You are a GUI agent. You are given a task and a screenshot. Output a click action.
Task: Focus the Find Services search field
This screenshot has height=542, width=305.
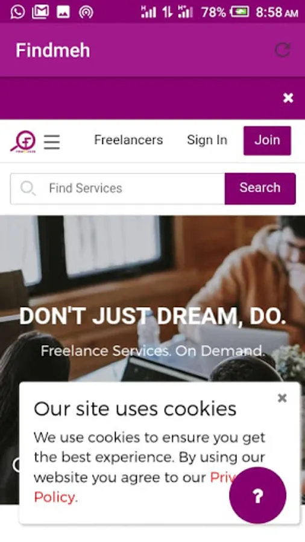(118, 188)
